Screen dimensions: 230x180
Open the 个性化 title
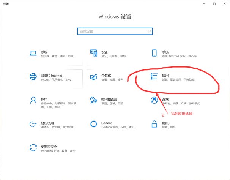(x=106, y=76)
